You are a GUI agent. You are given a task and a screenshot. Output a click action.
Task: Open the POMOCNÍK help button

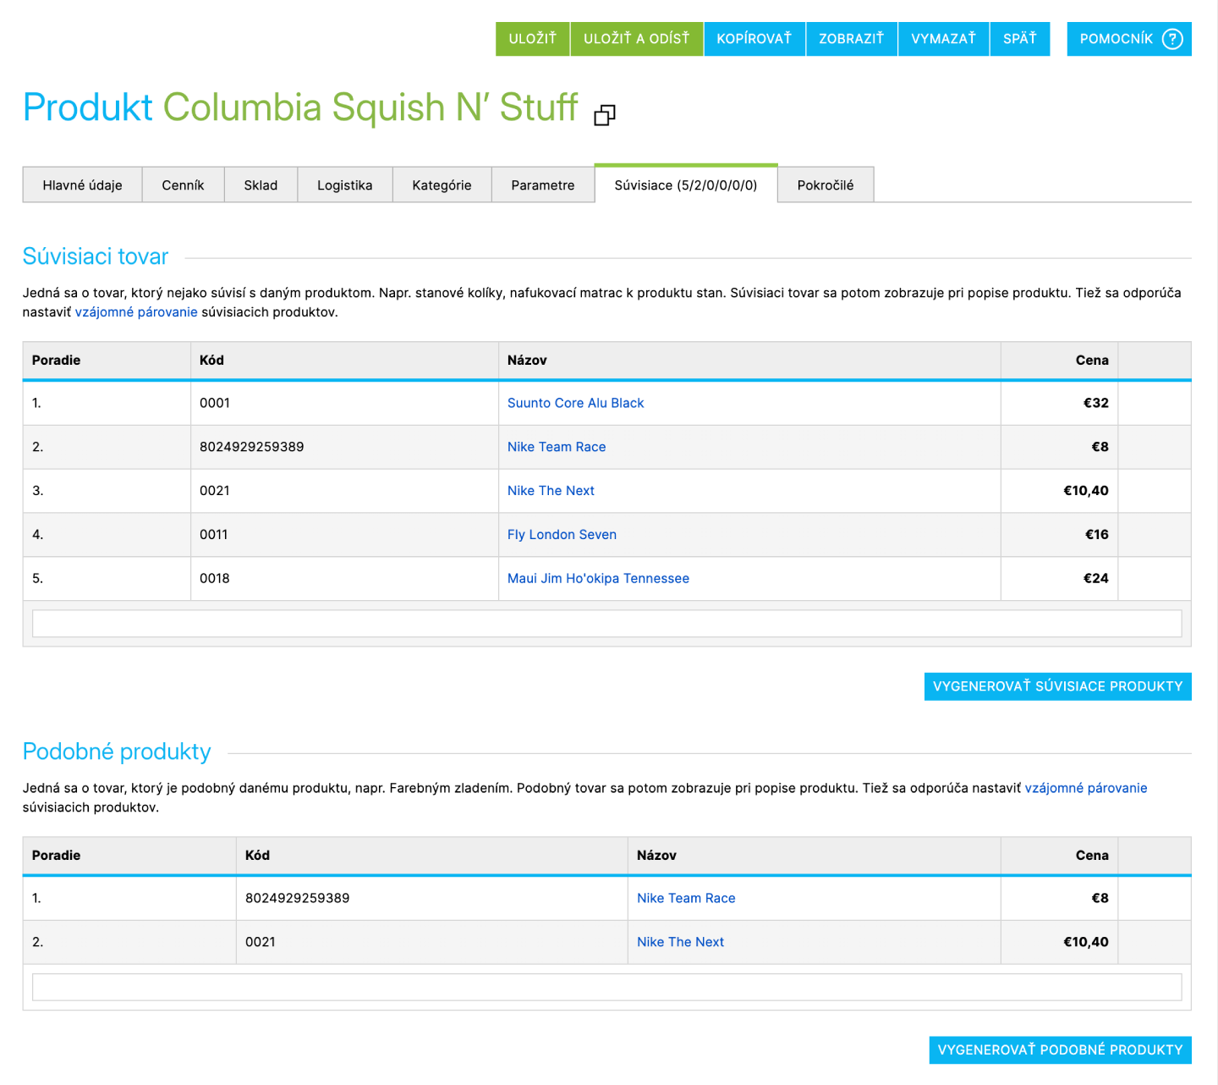pos(1129,39)
